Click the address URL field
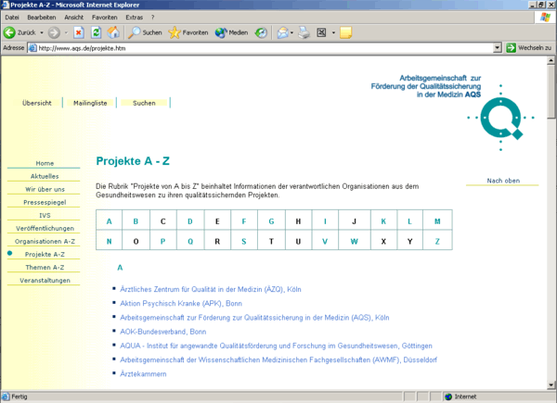 pyautogui.click(x=265, y=48)
